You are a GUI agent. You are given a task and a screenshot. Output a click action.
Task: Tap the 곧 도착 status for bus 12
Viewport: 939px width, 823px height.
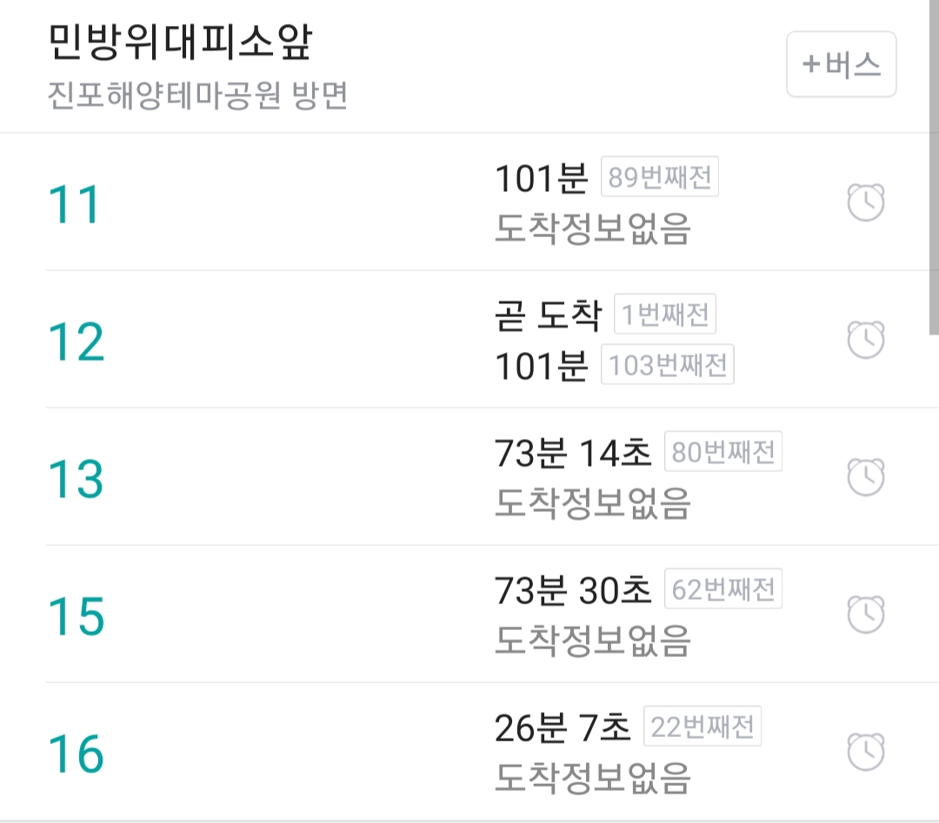click(x=546, y=315)
